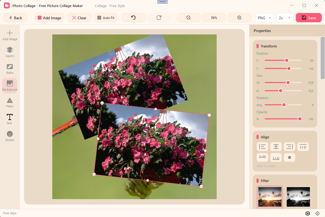Click the Properties panel scrollbar

(323, 58)
